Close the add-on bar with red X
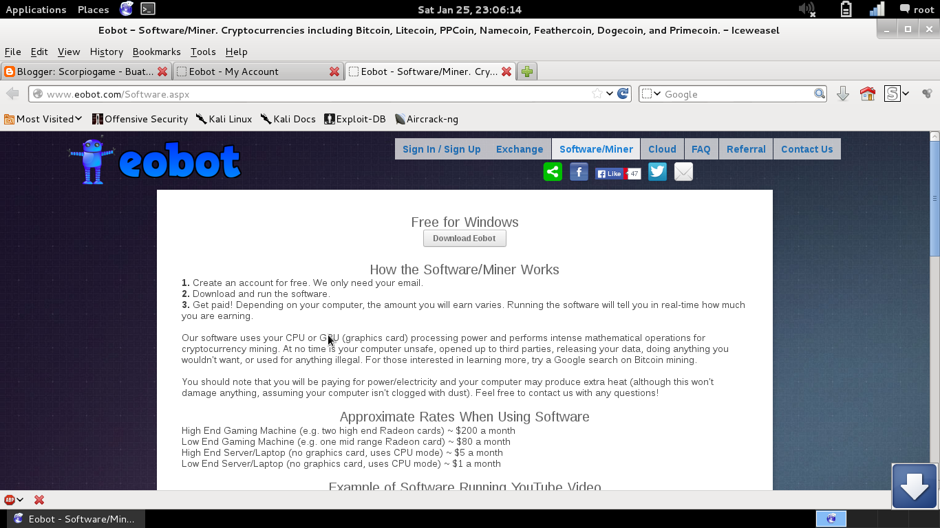Image resolution: width=940 pixels, height=528 pixels. coord(39,500)
